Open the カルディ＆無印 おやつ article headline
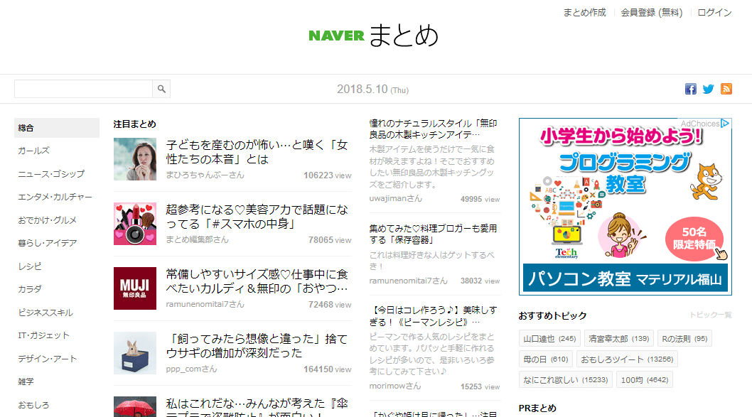The height and width of the screenshot is (417, 752). (257, 281)
